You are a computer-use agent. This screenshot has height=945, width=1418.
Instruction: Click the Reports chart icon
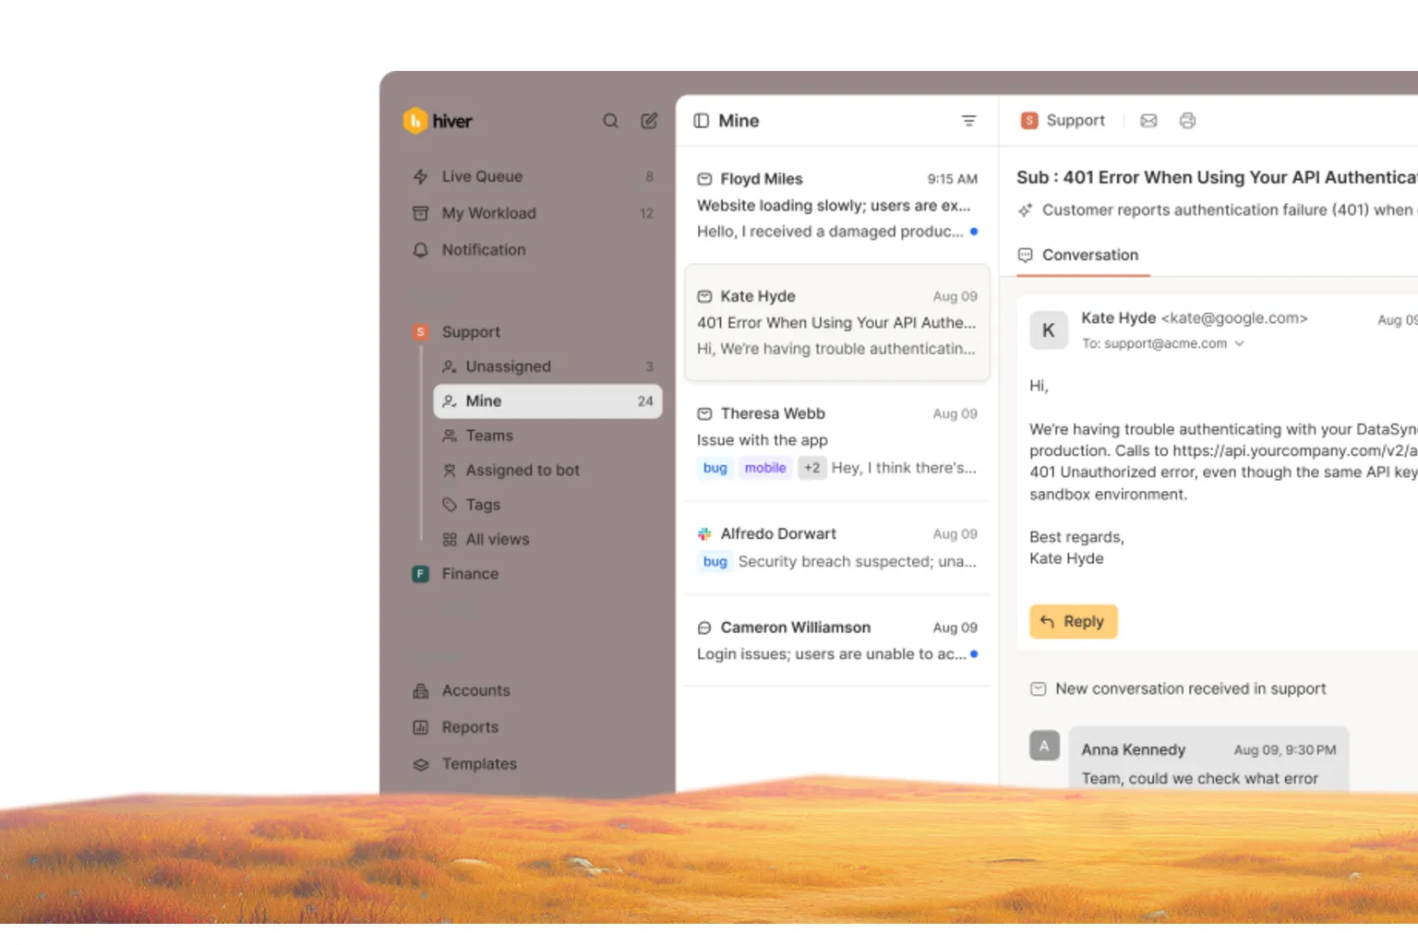[420, 727]
